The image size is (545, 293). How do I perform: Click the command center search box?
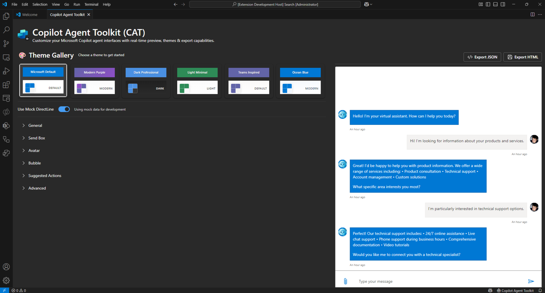coord(275,4)
